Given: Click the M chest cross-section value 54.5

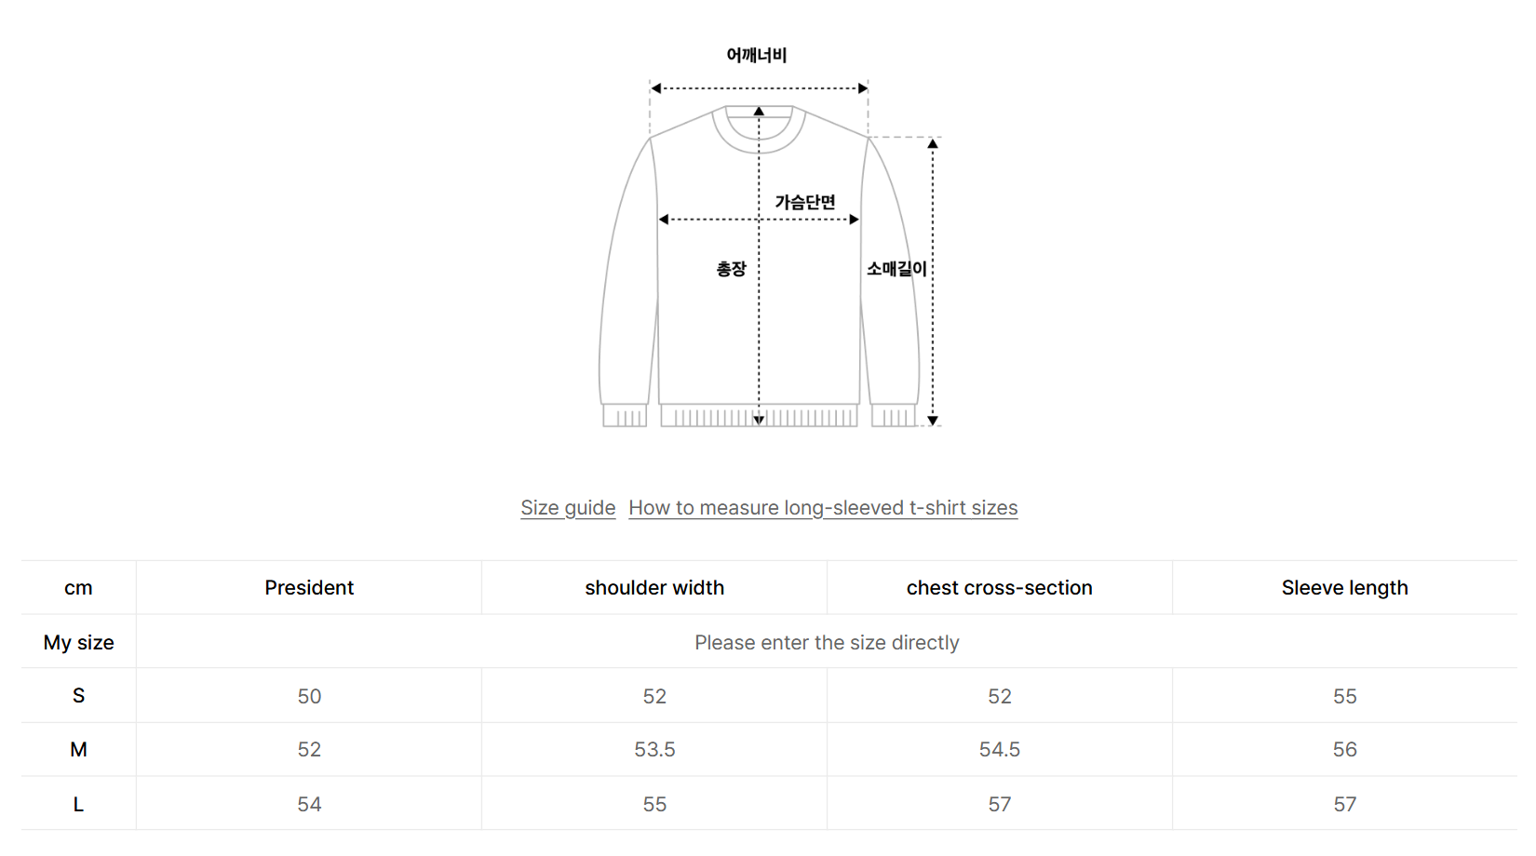Looking at the screenshot, I should [999, 750].
